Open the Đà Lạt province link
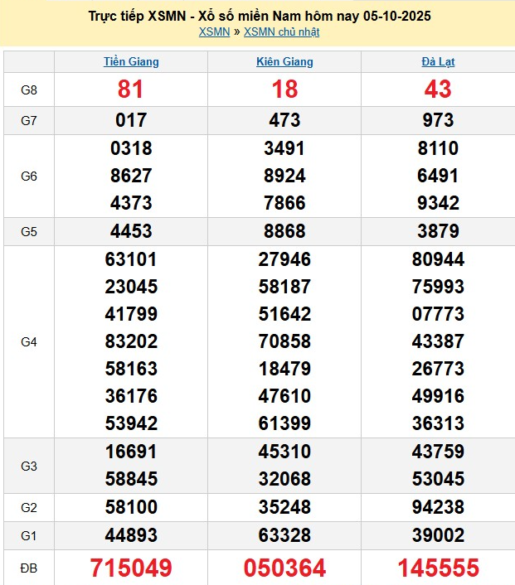Screen dimensions: 515x585 point(438,61)
